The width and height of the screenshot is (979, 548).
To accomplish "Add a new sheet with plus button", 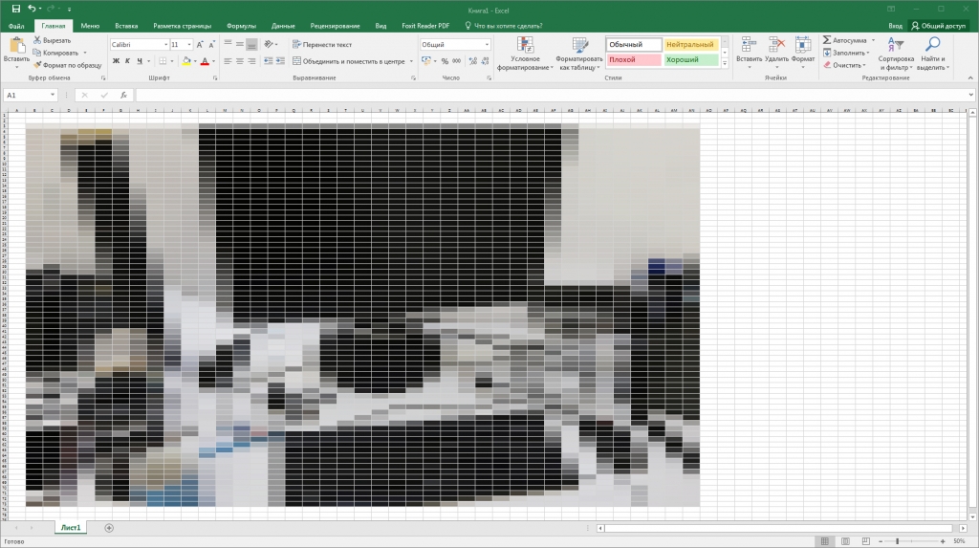I will click(109, 528).
